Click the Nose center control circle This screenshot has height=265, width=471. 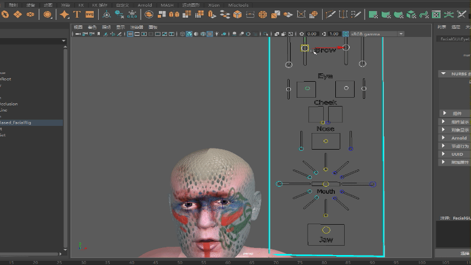(325, 141)
